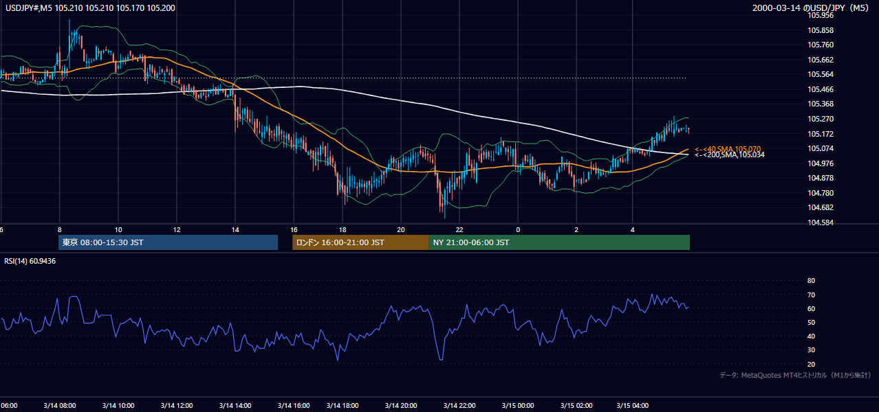879x412 pixels.
Task: Click the RSI(14) 60.9436 indicator label
Action: click(x=30, y=261)
